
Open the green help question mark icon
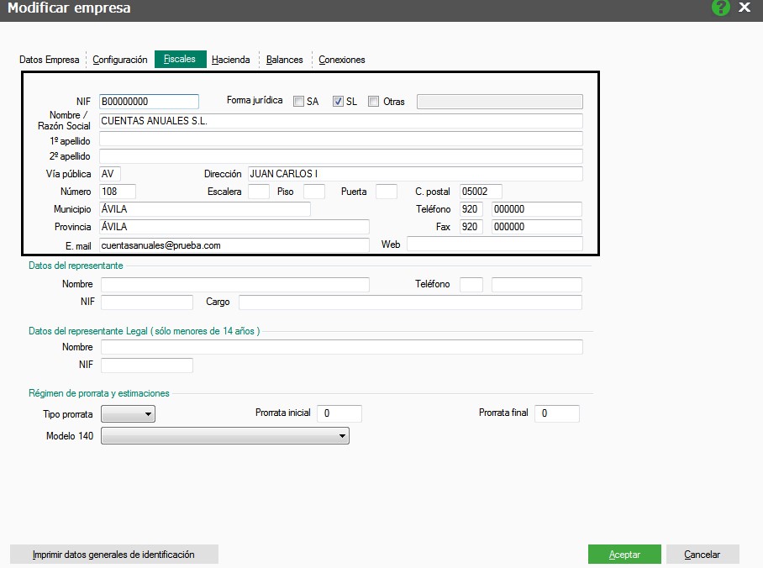coord(720,8)
